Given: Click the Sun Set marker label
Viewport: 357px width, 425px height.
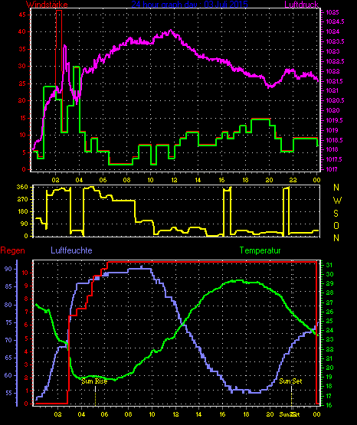Looking at the screenshot, I should (x=290, y=381).
